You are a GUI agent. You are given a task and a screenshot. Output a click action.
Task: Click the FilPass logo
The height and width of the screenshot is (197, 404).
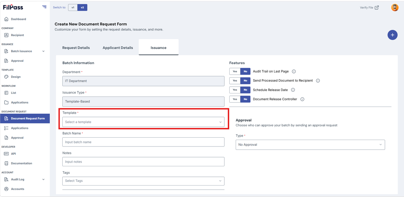pos(13,7)
